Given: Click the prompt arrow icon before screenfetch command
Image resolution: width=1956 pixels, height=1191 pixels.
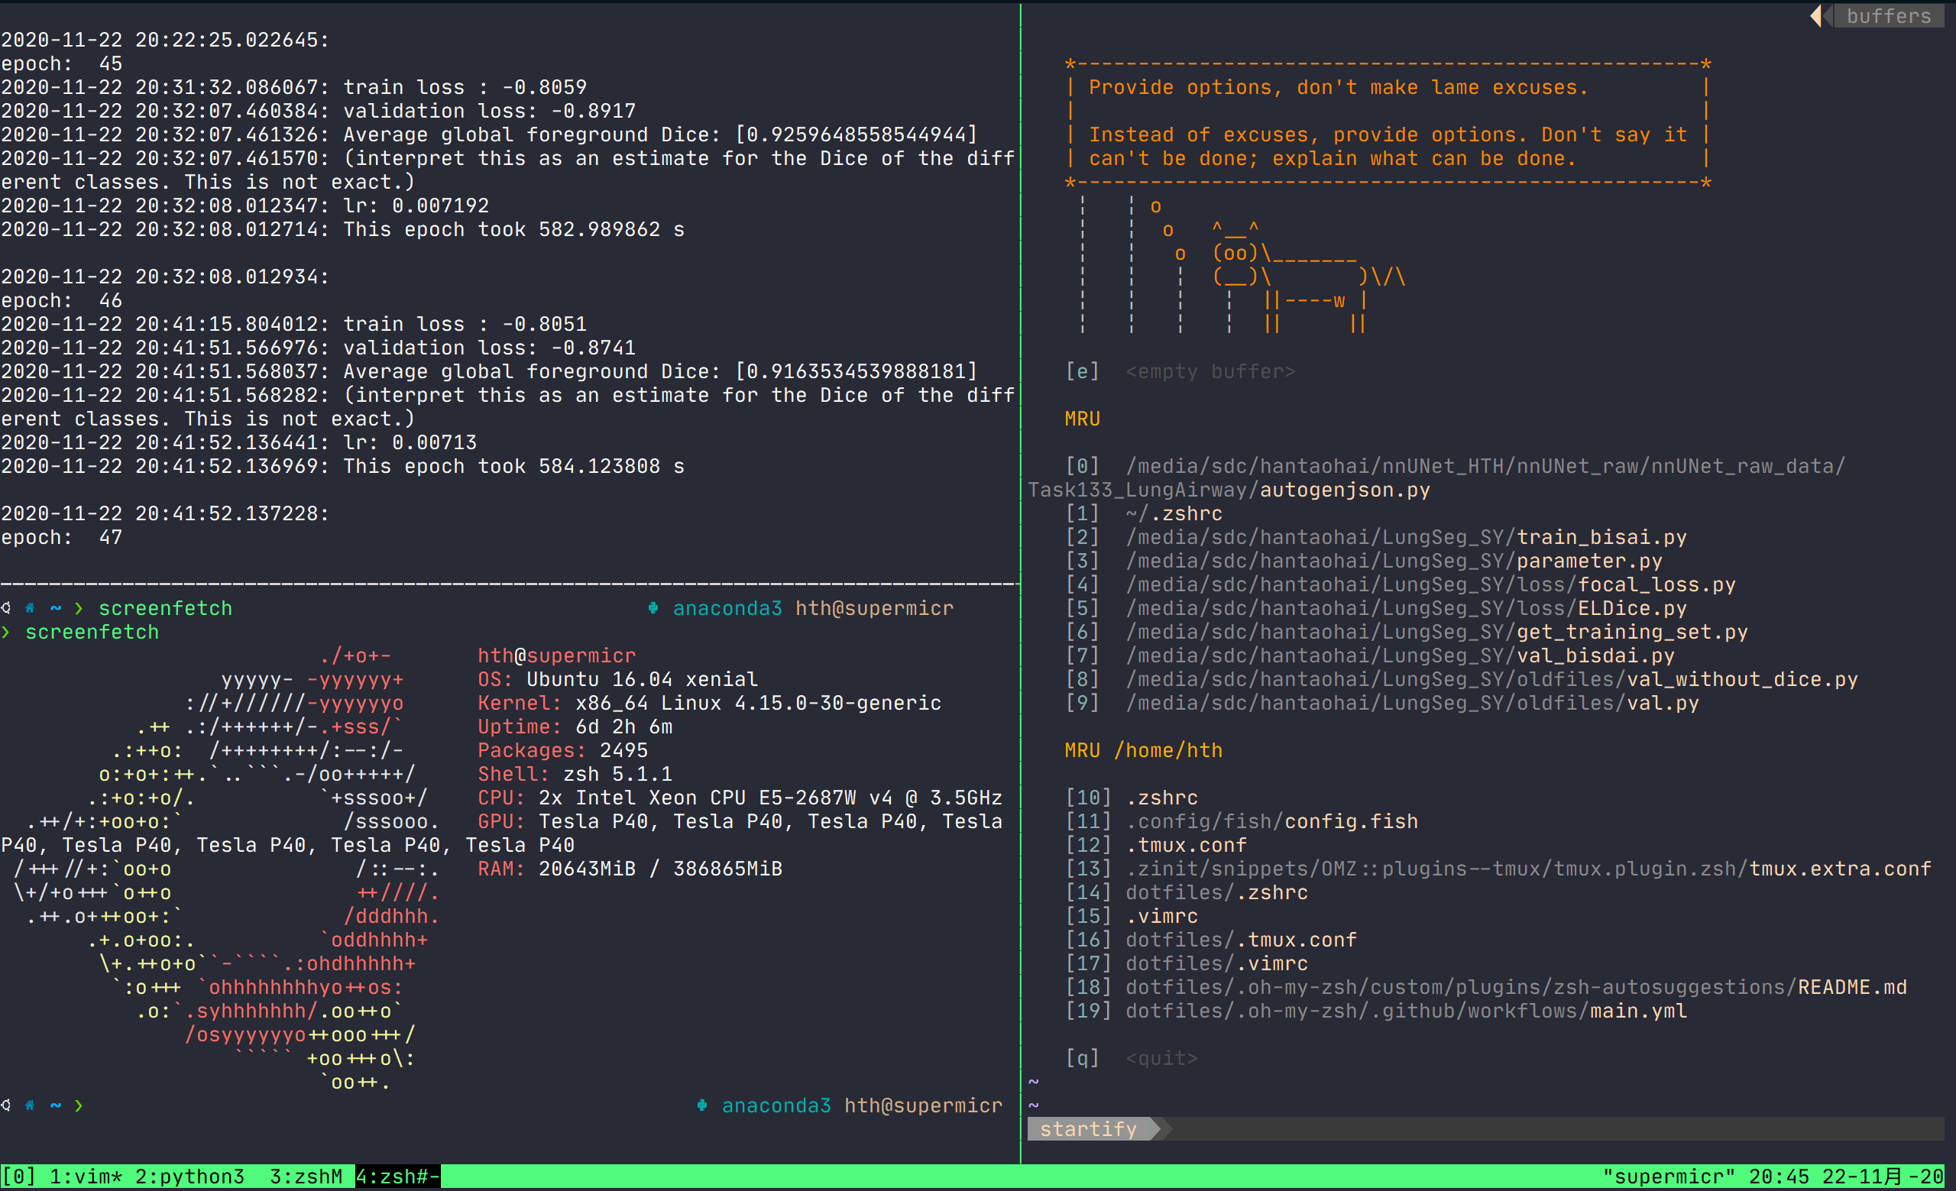Looking at the screenshot, I should pos(79,608).
